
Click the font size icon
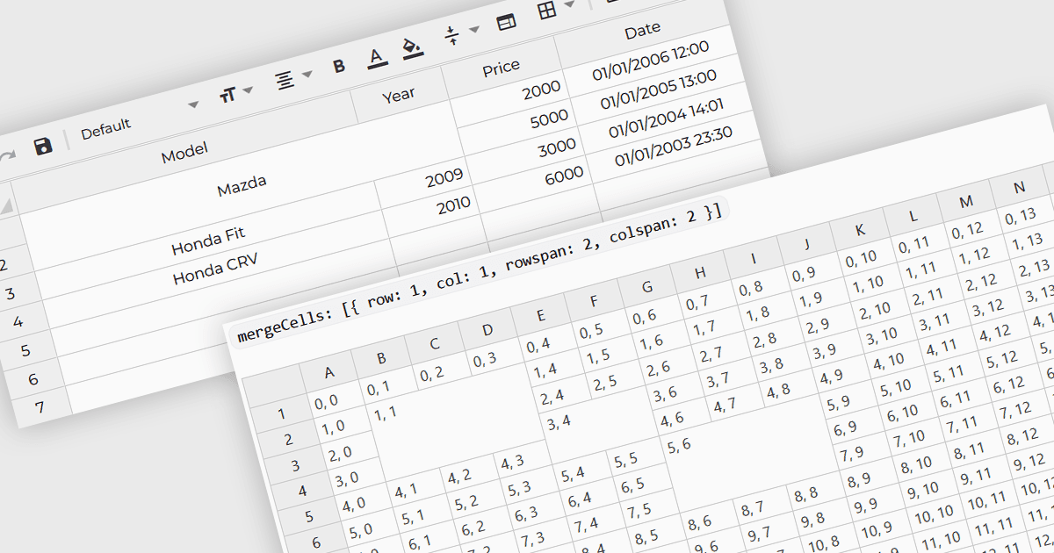point(228,95)
